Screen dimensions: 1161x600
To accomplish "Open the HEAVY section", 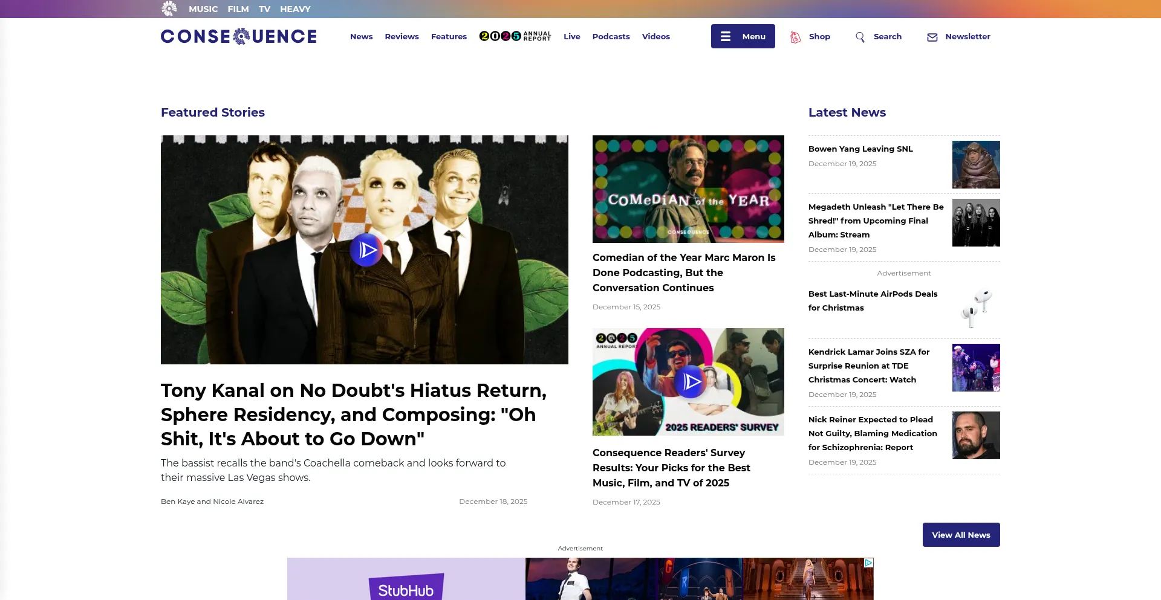I will pyautogui.click(x=295, y=8).
